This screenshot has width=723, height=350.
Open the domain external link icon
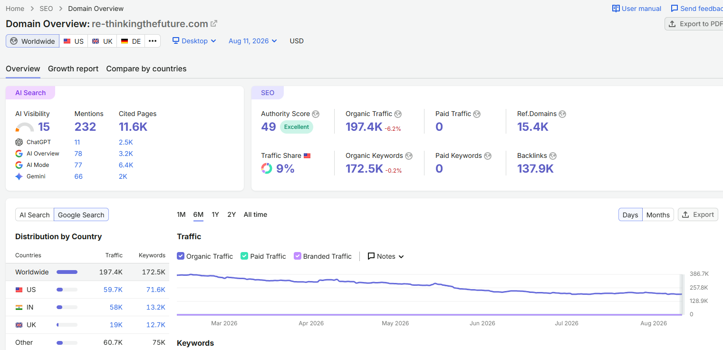point(214,24)
